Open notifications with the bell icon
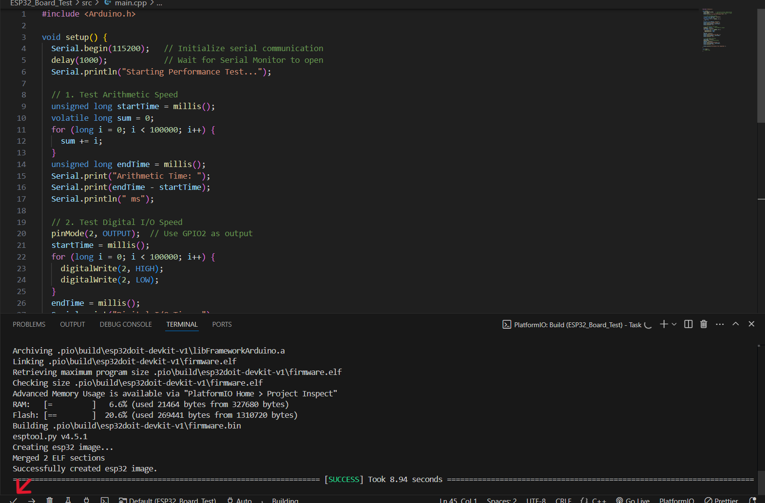The image size is (765, 503). [x=753, y=500]
